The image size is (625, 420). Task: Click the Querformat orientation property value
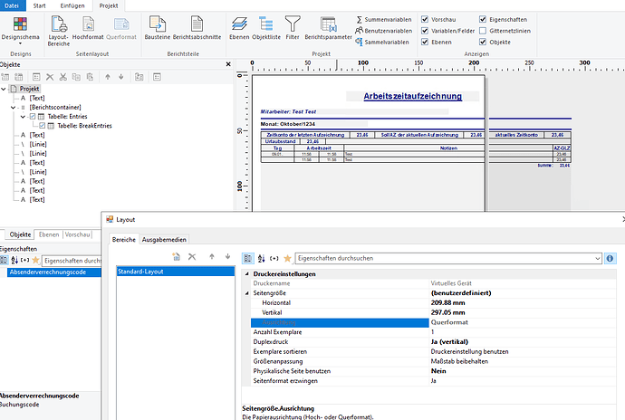[448, 321]
